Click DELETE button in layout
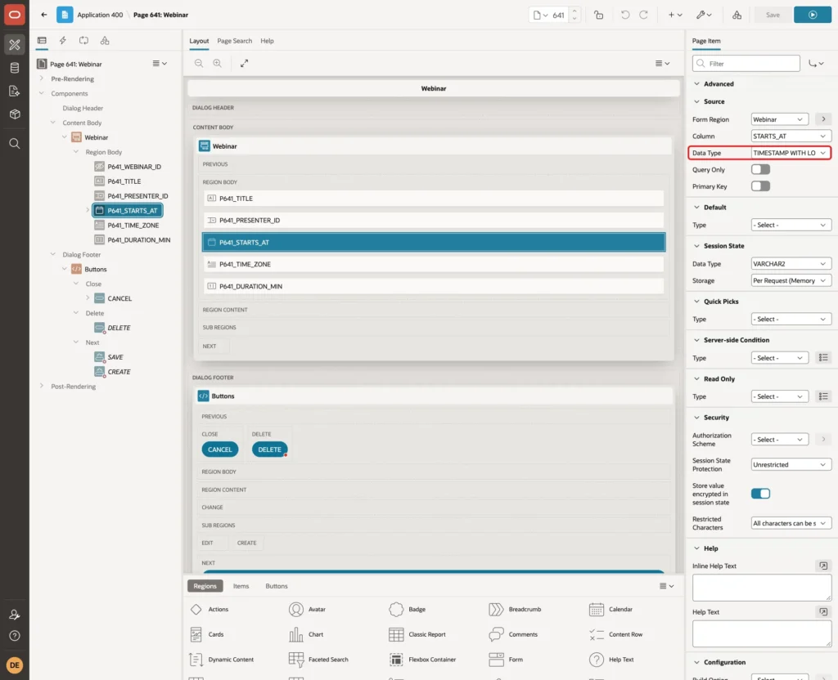838x680 pixels. [x=269, y=450]
